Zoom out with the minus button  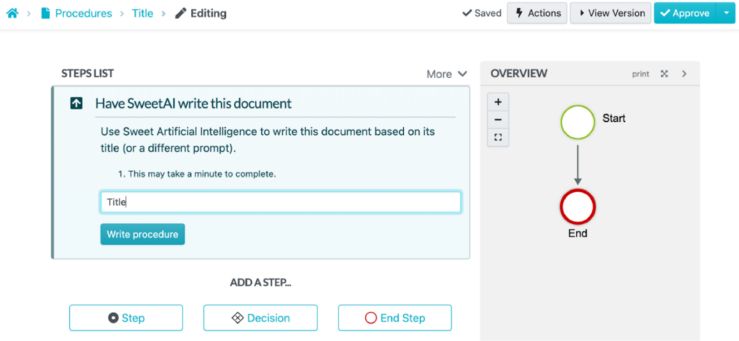[x=498, y=119]
